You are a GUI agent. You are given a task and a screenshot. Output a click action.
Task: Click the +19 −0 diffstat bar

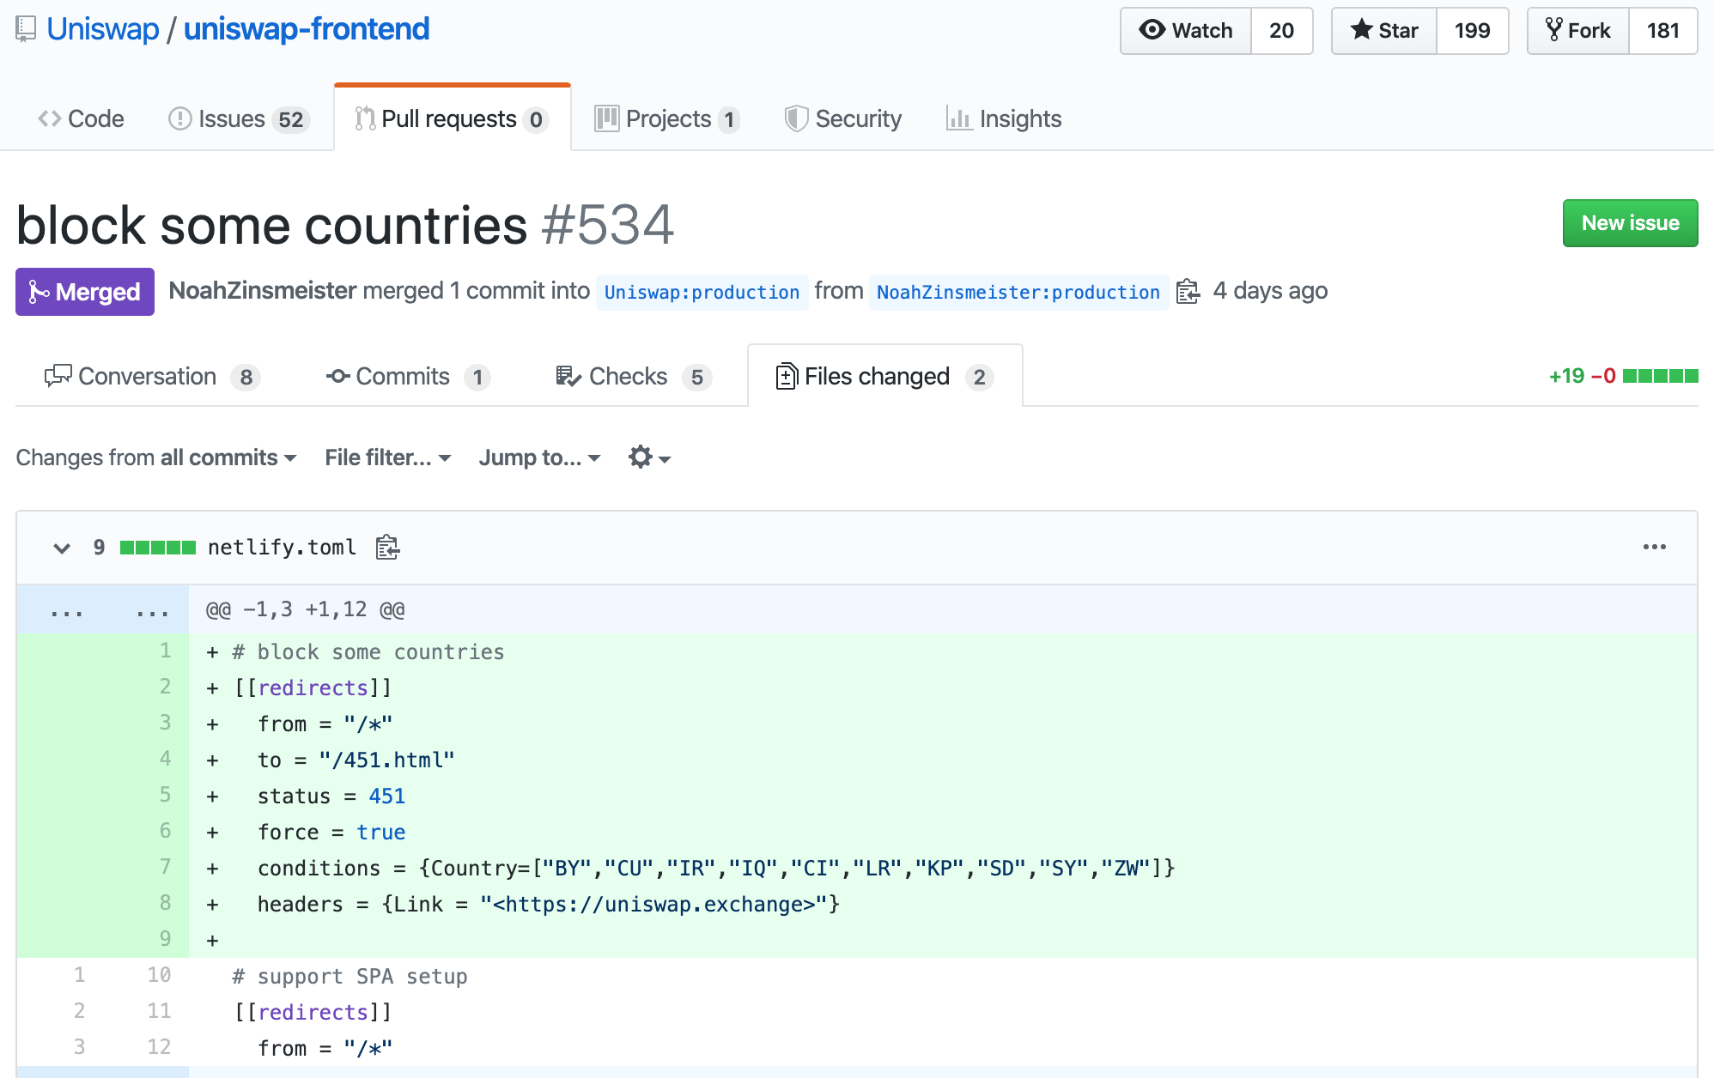pyautogui.click(x=1623, y=376)
